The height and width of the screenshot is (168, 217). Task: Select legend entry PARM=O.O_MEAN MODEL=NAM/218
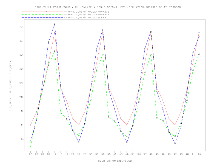(x=87, y=12)
